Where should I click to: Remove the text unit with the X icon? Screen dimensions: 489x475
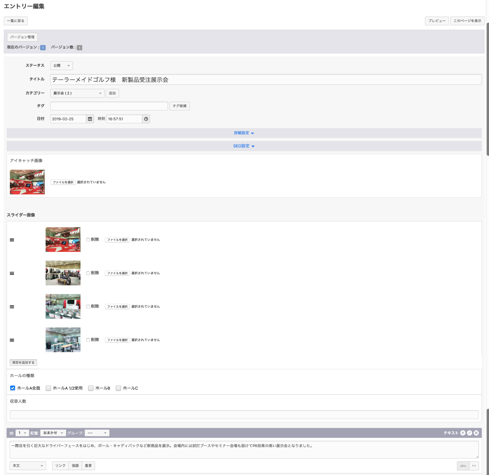click(476, 433)
